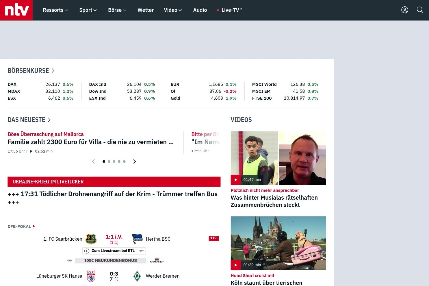Image resolution: width=429 pixels, height=286 pixels.
Task: Click the Öl price row
Action: click(203, 91)
